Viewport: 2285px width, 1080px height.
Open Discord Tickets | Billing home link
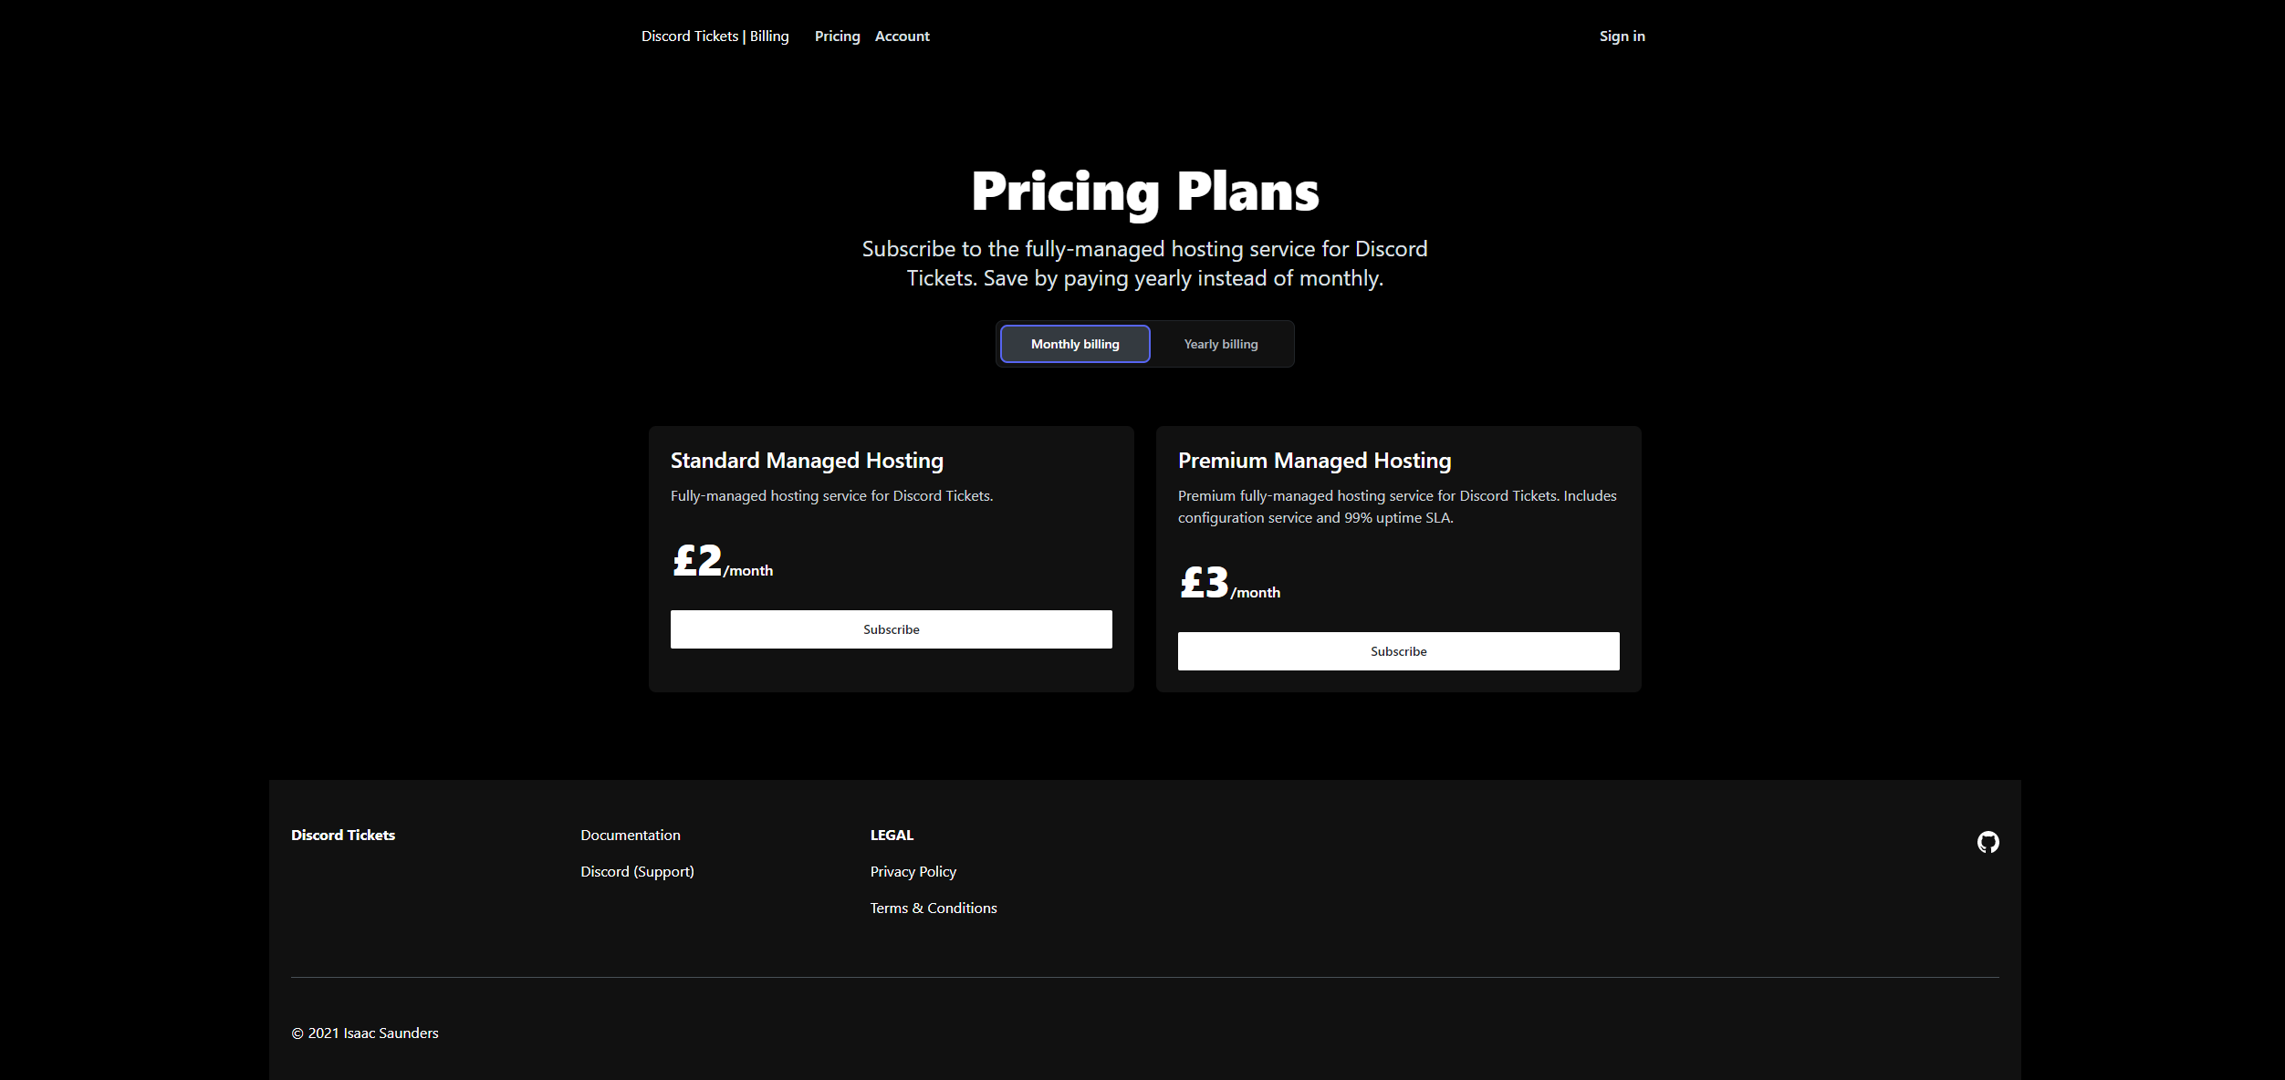[715, 36]
